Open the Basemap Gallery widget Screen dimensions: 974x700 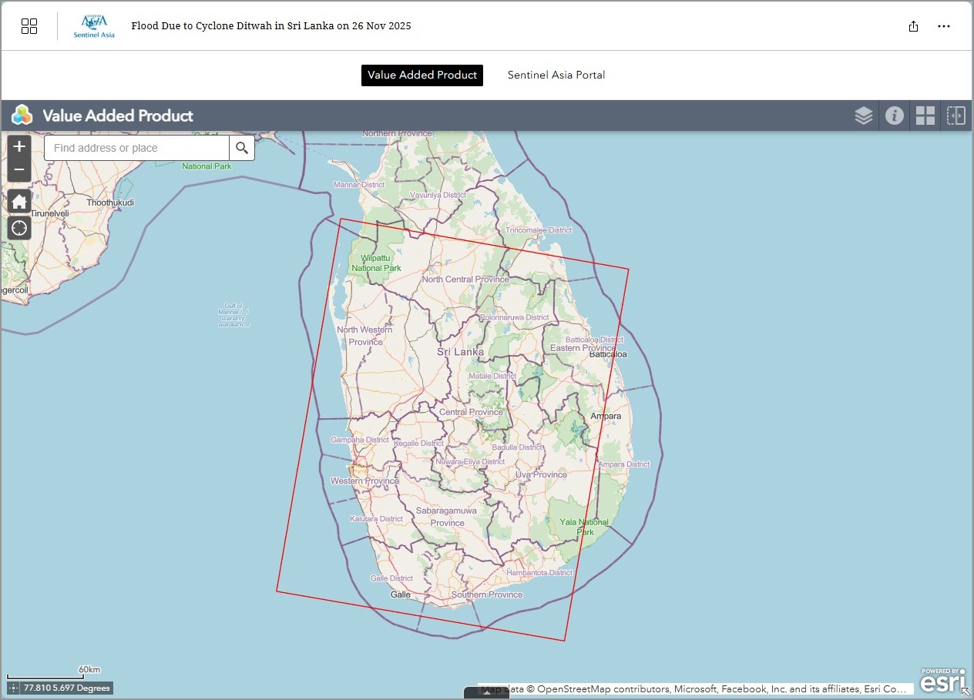click(925, 116)
